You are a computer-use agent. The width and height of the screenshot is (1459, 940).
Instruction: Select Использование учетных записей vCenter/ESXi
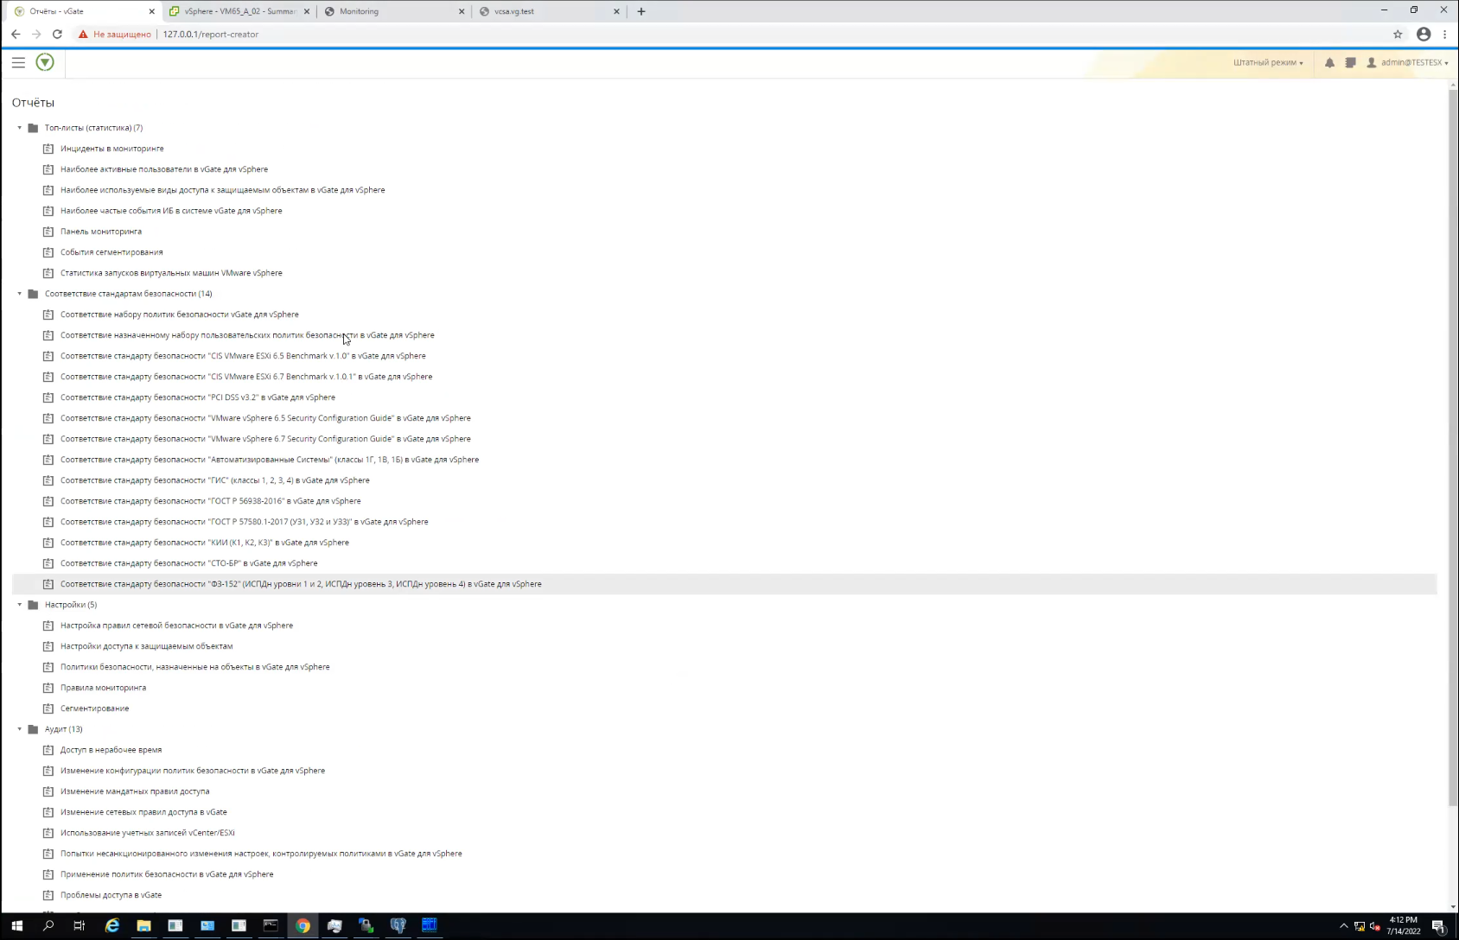click(x=148, y=833)
